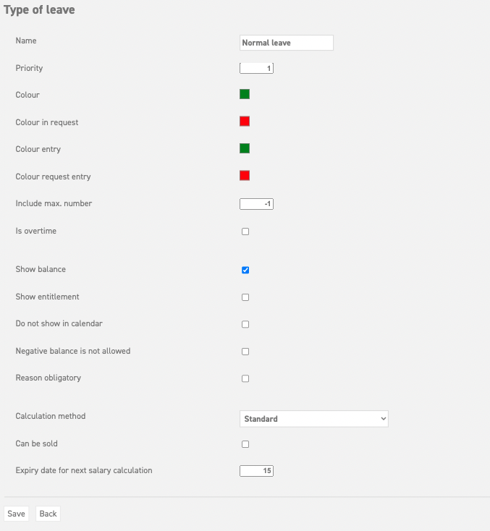
Task: Check the Reason obligatory checkbox
Action: click(x=245, y=378)
